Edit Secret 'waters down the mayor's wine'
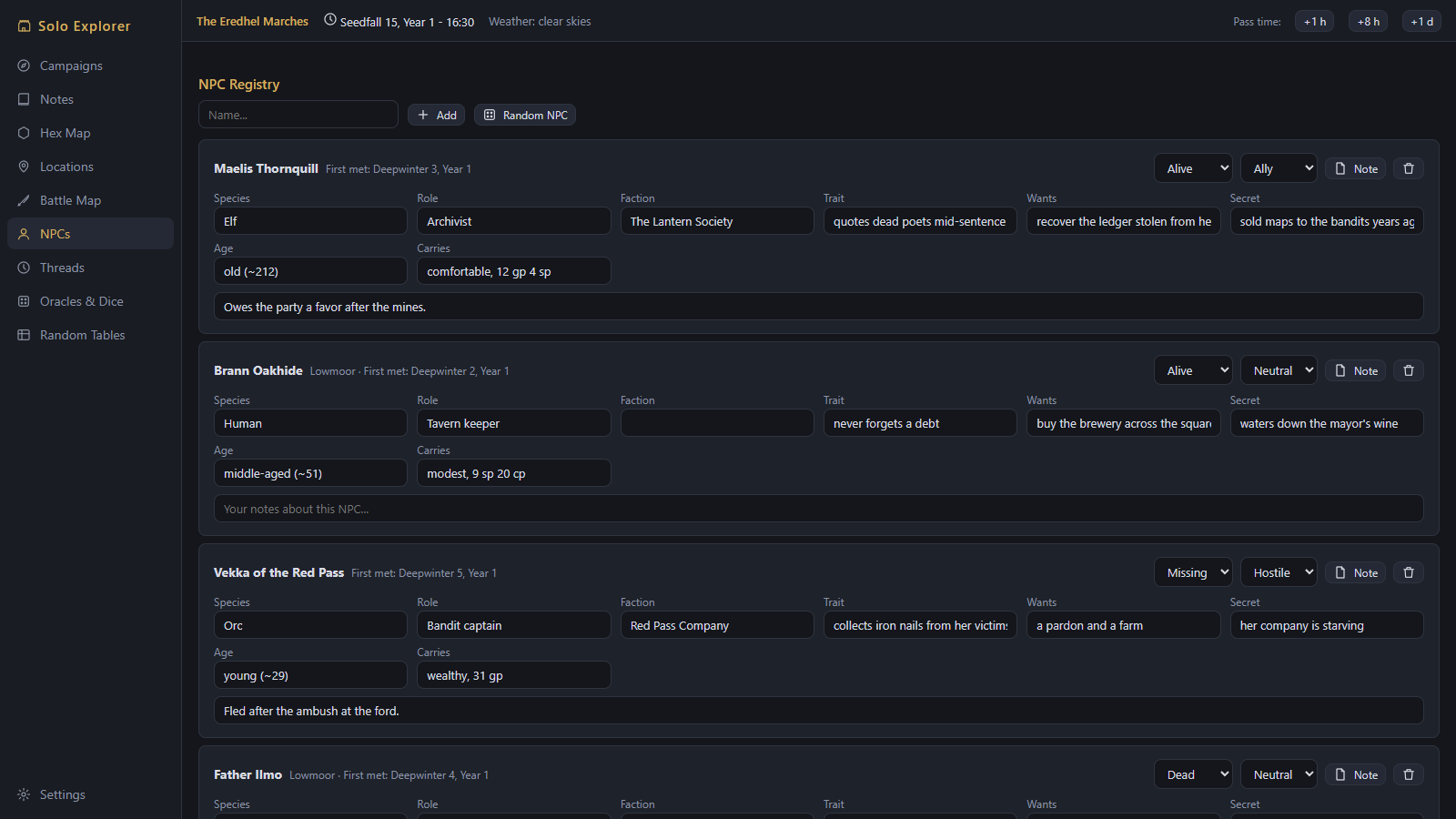The image size is (1456, 819). [x=1327, y=423]
